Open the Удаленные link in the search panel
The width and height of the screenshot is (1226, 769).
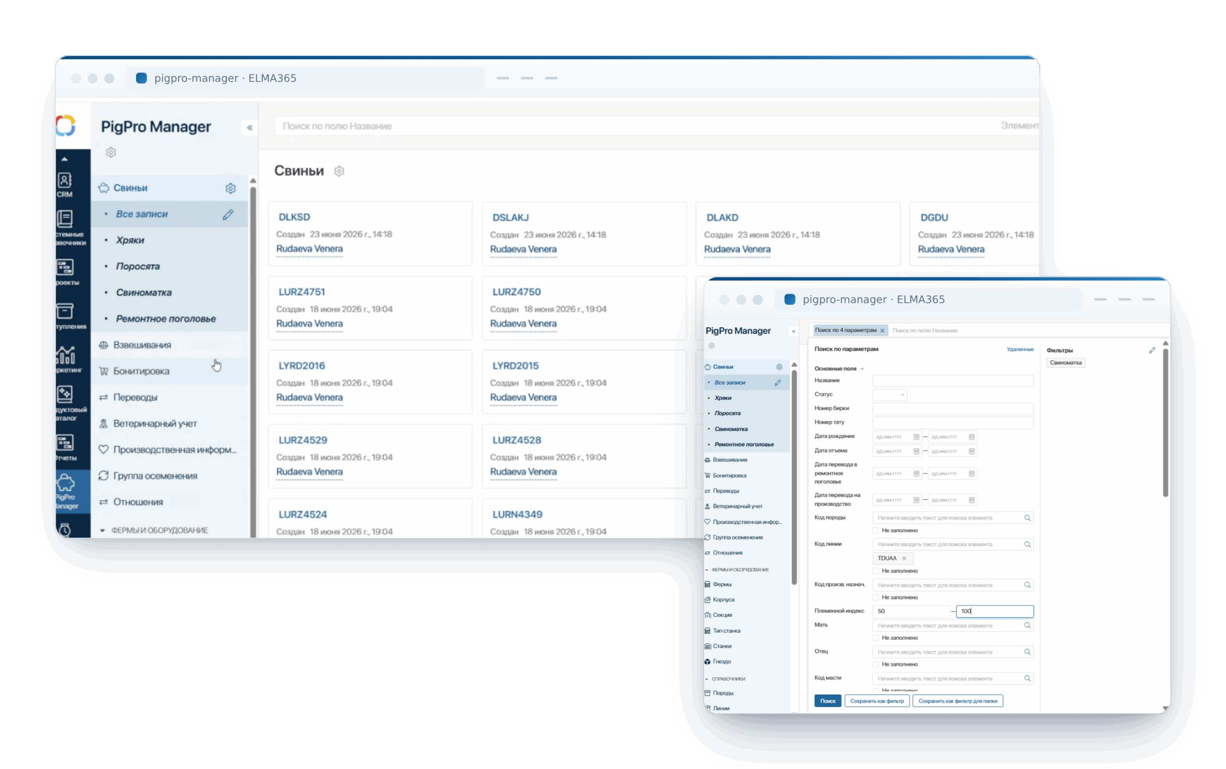[1020, 349]
